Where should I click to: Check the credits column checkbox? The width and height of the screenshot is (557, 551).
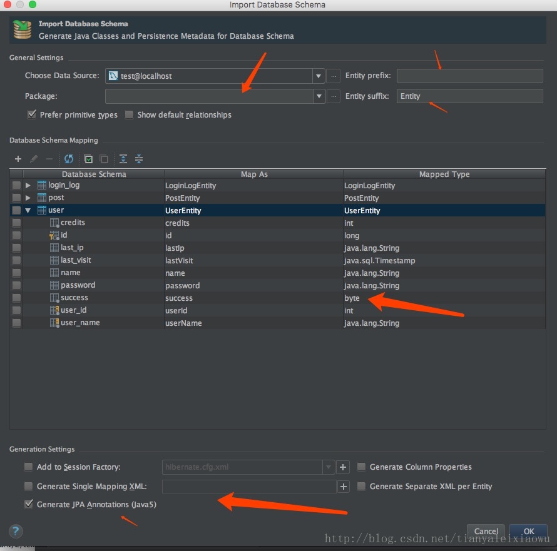click(x=16, y=223)
